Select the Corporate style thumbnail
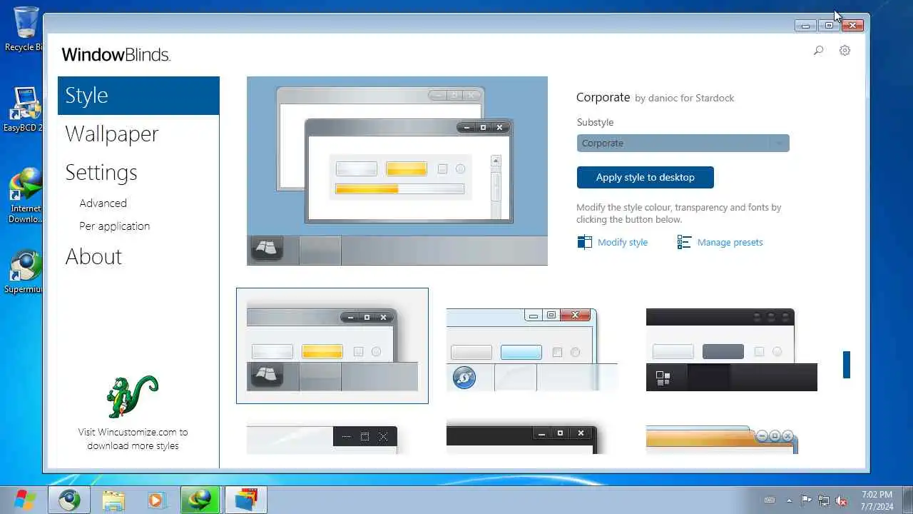 tap(332, 346)
